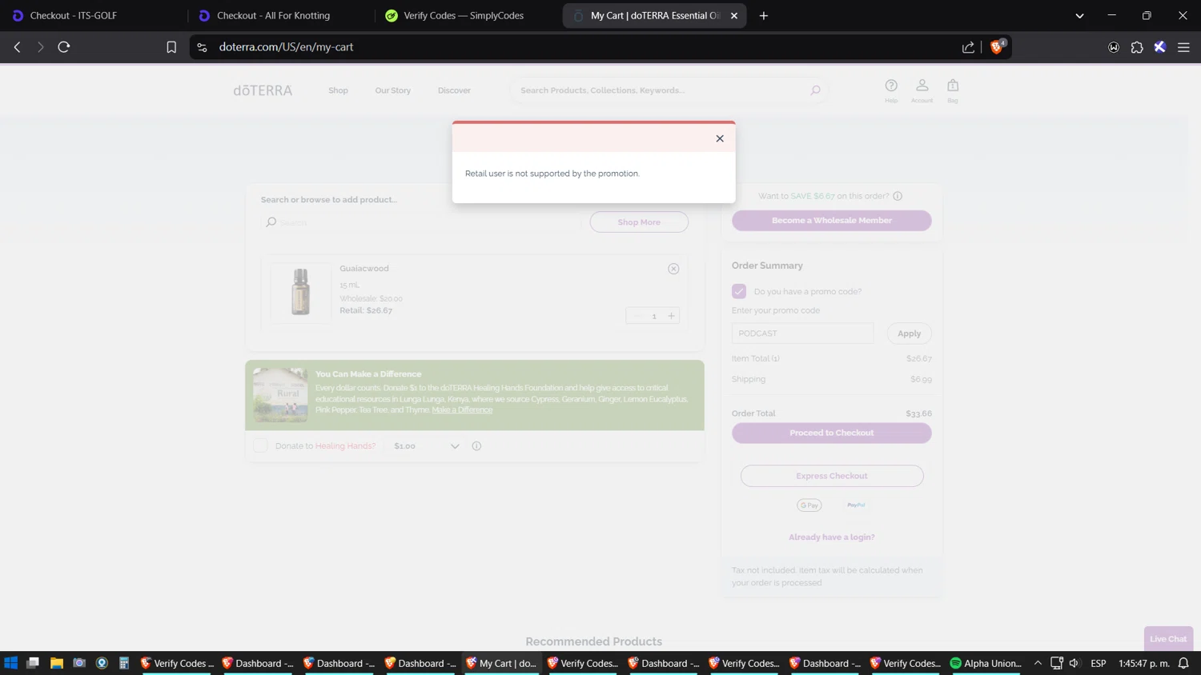
Task: Pay with Google Pay
Action: click(809, 505)
